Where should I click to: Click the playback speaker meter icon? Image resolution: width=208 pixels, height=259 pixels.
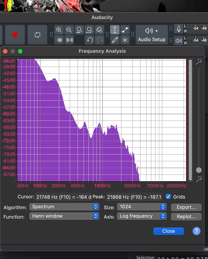[179, 41]
